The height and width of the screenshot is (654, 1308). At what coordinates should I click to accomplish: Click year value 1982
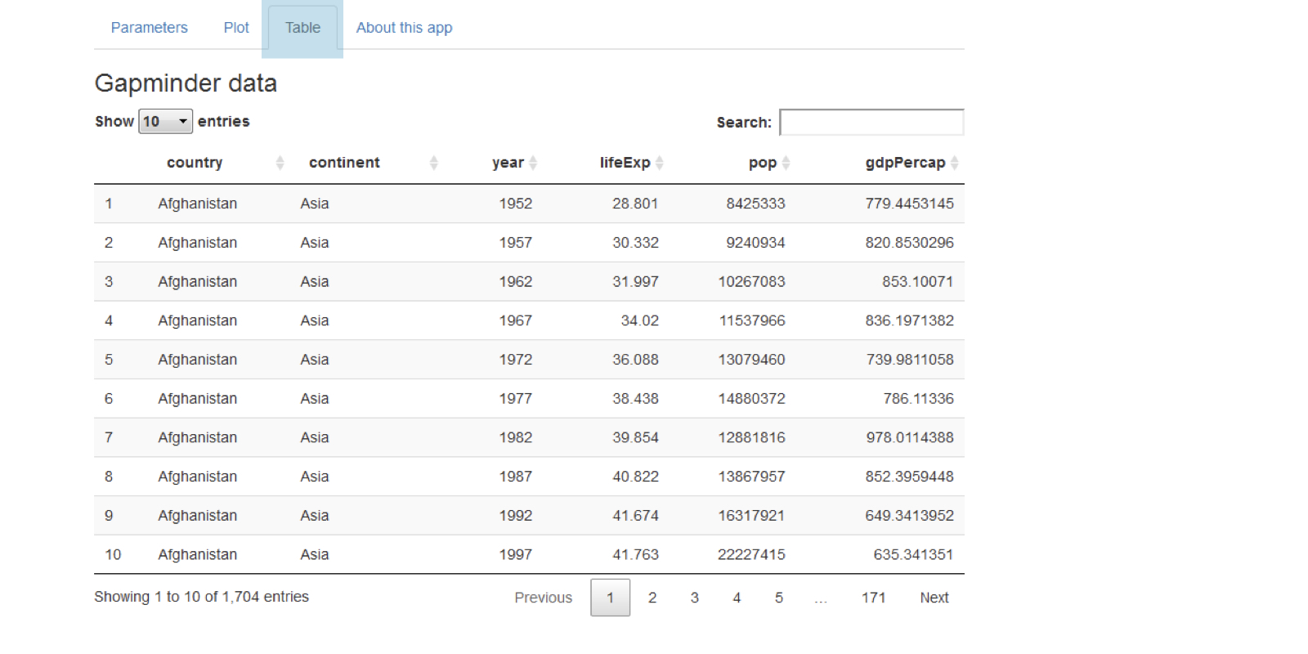[x=516, y=437]
